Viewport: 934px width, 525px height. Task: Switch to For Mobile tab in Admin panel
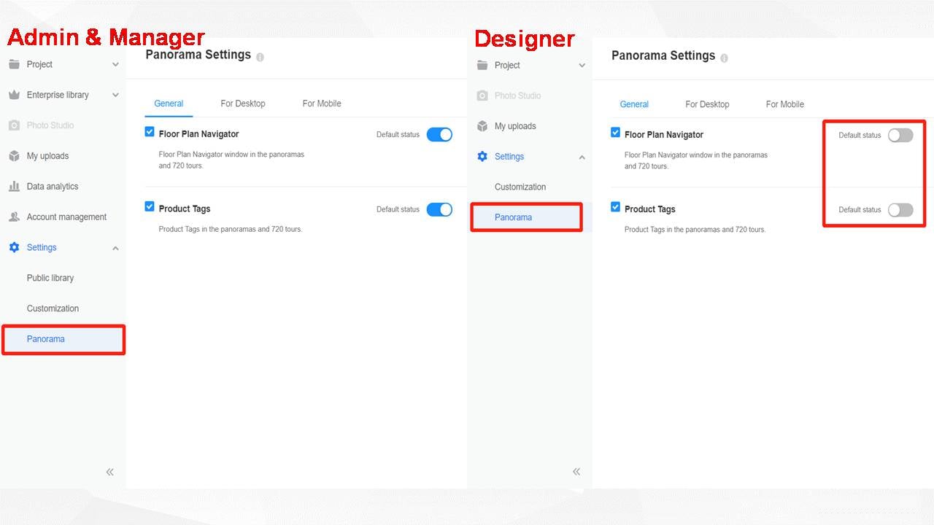tap(322, 104)
